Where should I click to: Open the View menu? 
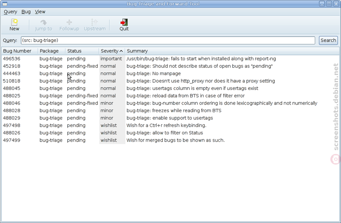40,12
